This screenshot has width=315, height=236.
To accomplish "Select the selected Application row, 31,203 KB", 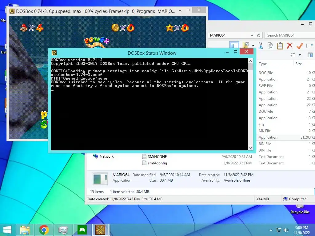I will click(286, 137).
